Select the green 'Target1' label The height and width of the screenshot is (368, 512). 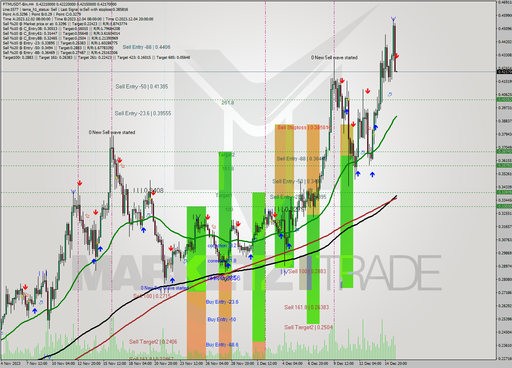[224, 196]
